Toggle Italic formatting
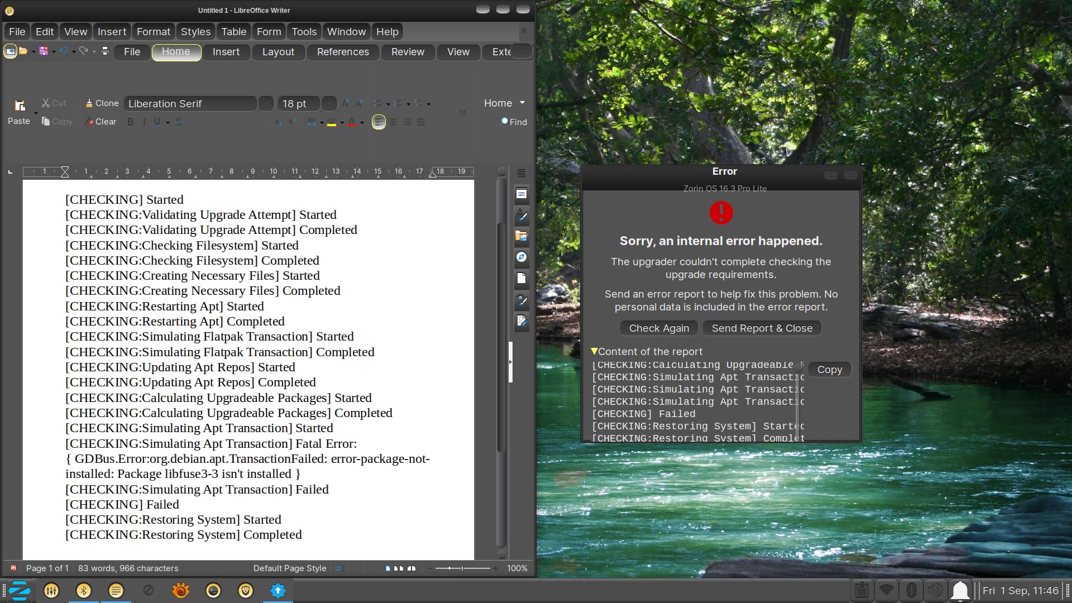The image size is (1072, 603). 144,122
